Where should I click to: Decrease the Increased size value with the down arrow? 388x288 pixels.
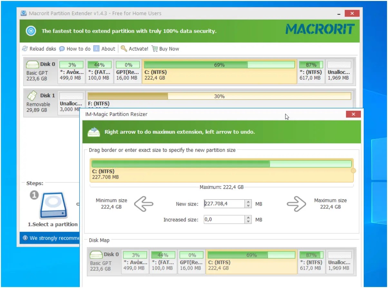[248, 222]
